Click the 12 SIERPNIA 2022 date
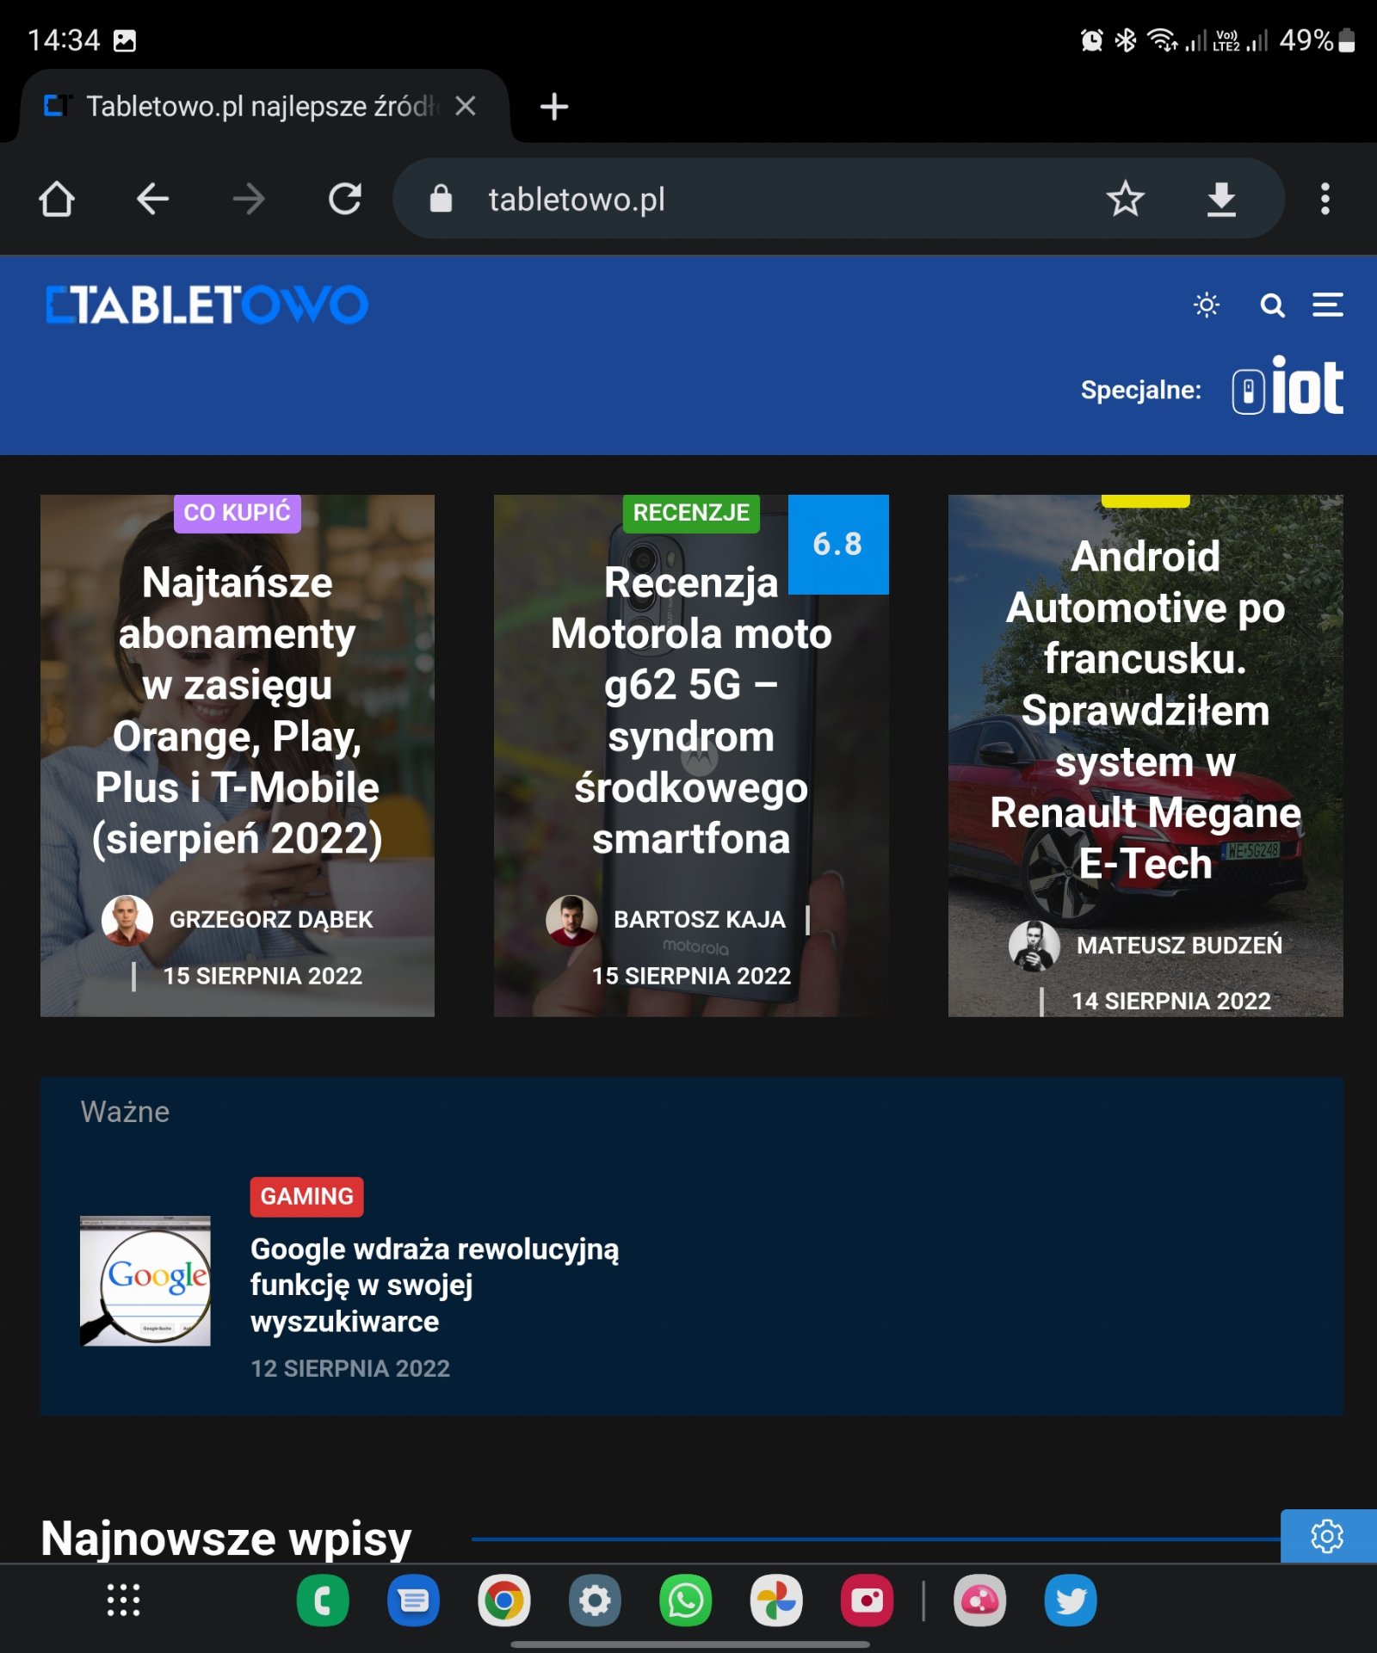 (350, 1369)
